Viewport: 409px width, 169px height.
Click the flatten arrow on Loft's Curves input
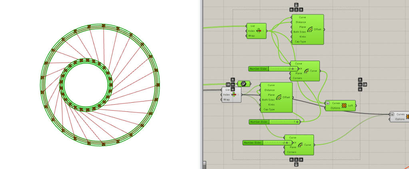pos(328,103)
